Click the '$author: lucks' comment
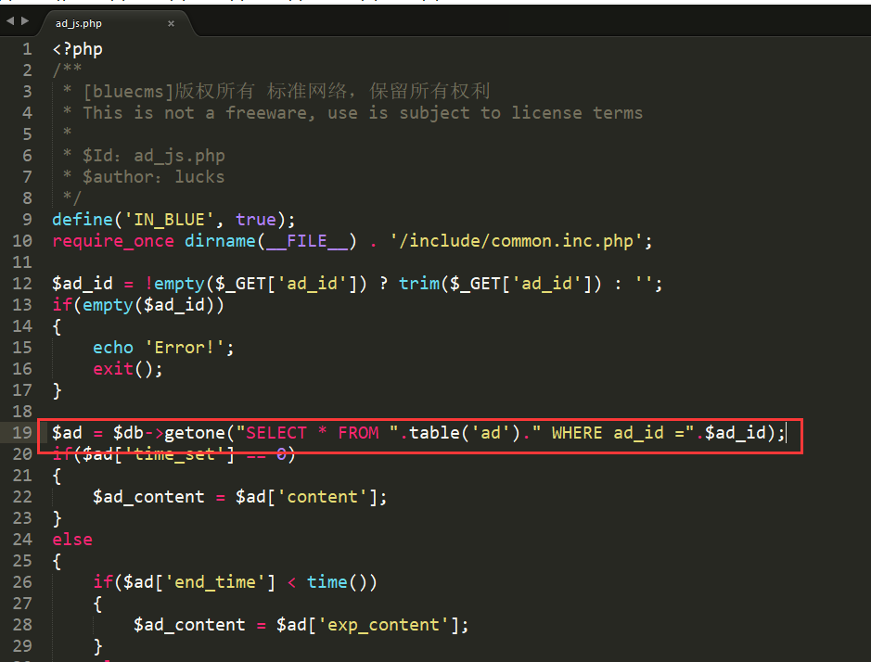Image resolution: width=871 pixels, height=662 pixels. (154, 177)
